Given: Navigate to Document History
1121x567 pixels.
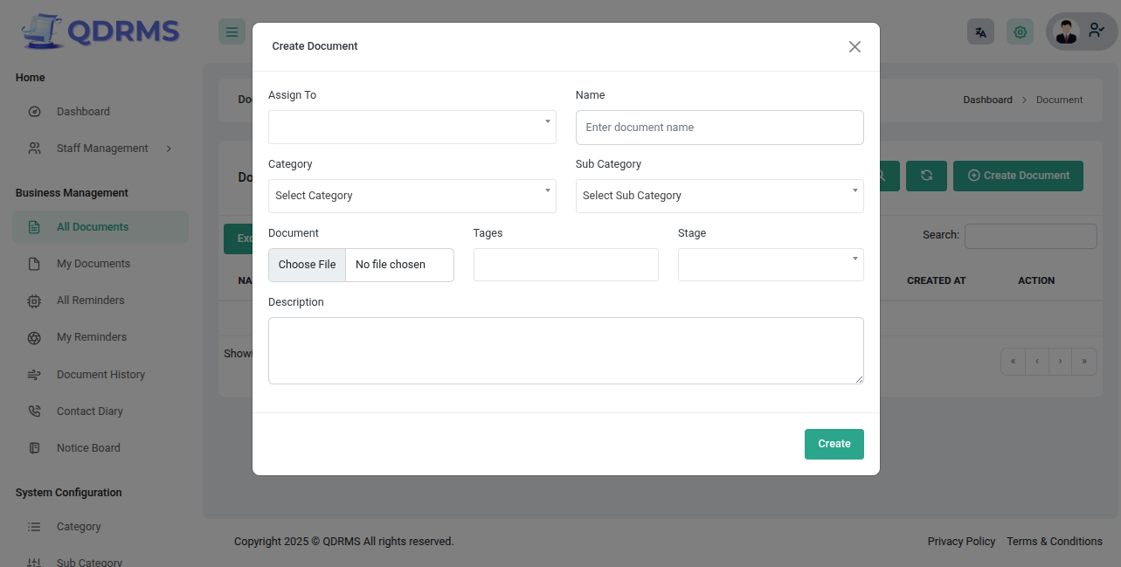Looking at the screenshot, I should pos(100,375).
